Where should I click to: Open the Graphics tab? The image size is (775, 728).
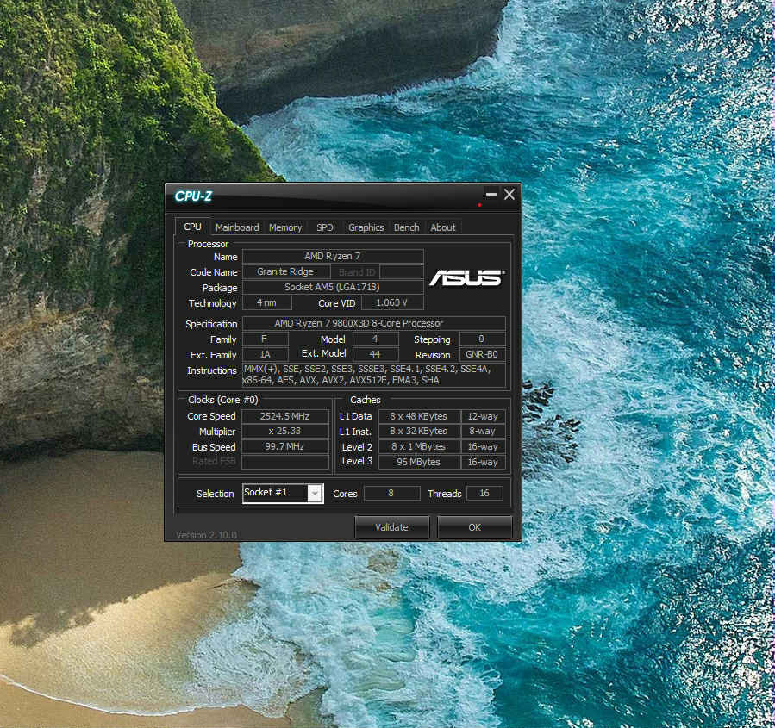(366, 227)
